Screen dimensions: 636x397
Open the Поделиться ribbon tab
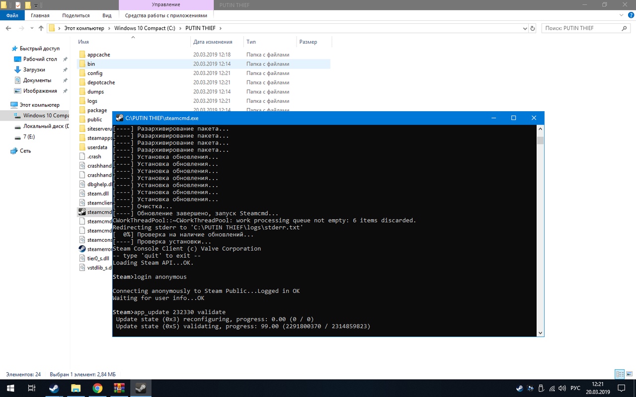pos(76,15)
